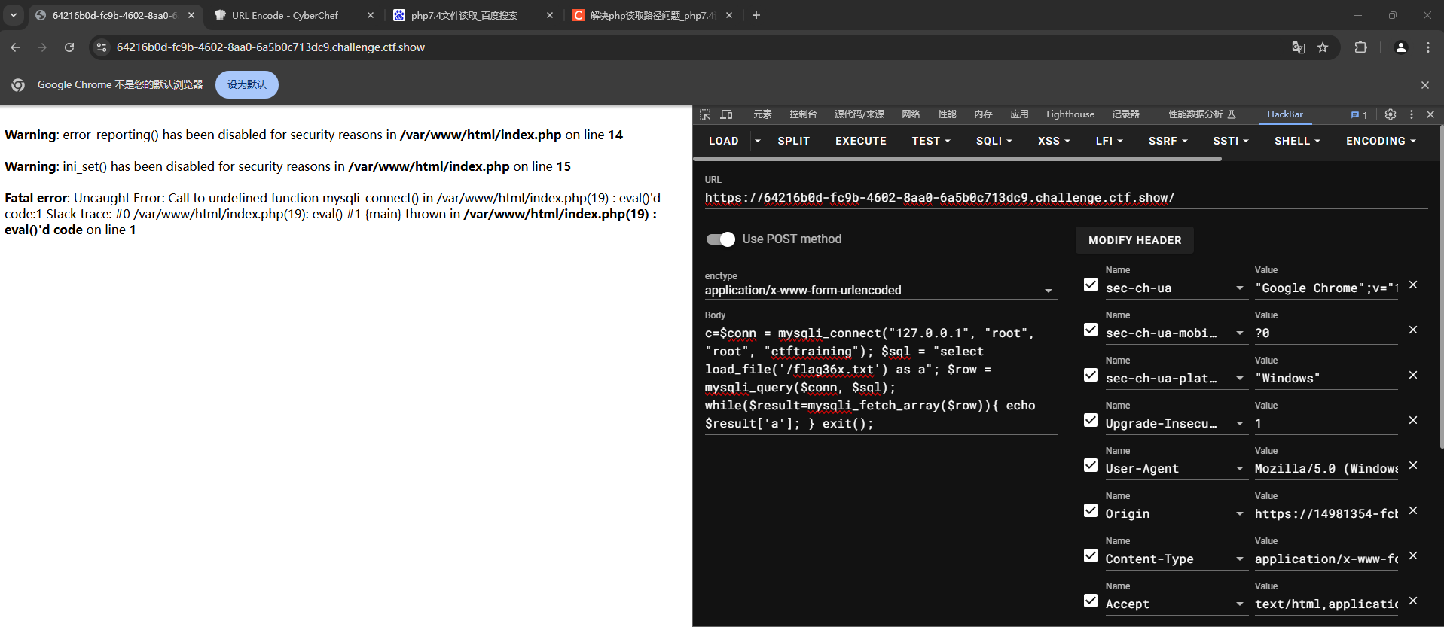
Task: Uncheck the User-Agent header checkbox
Action: [x=1091, y=465]
